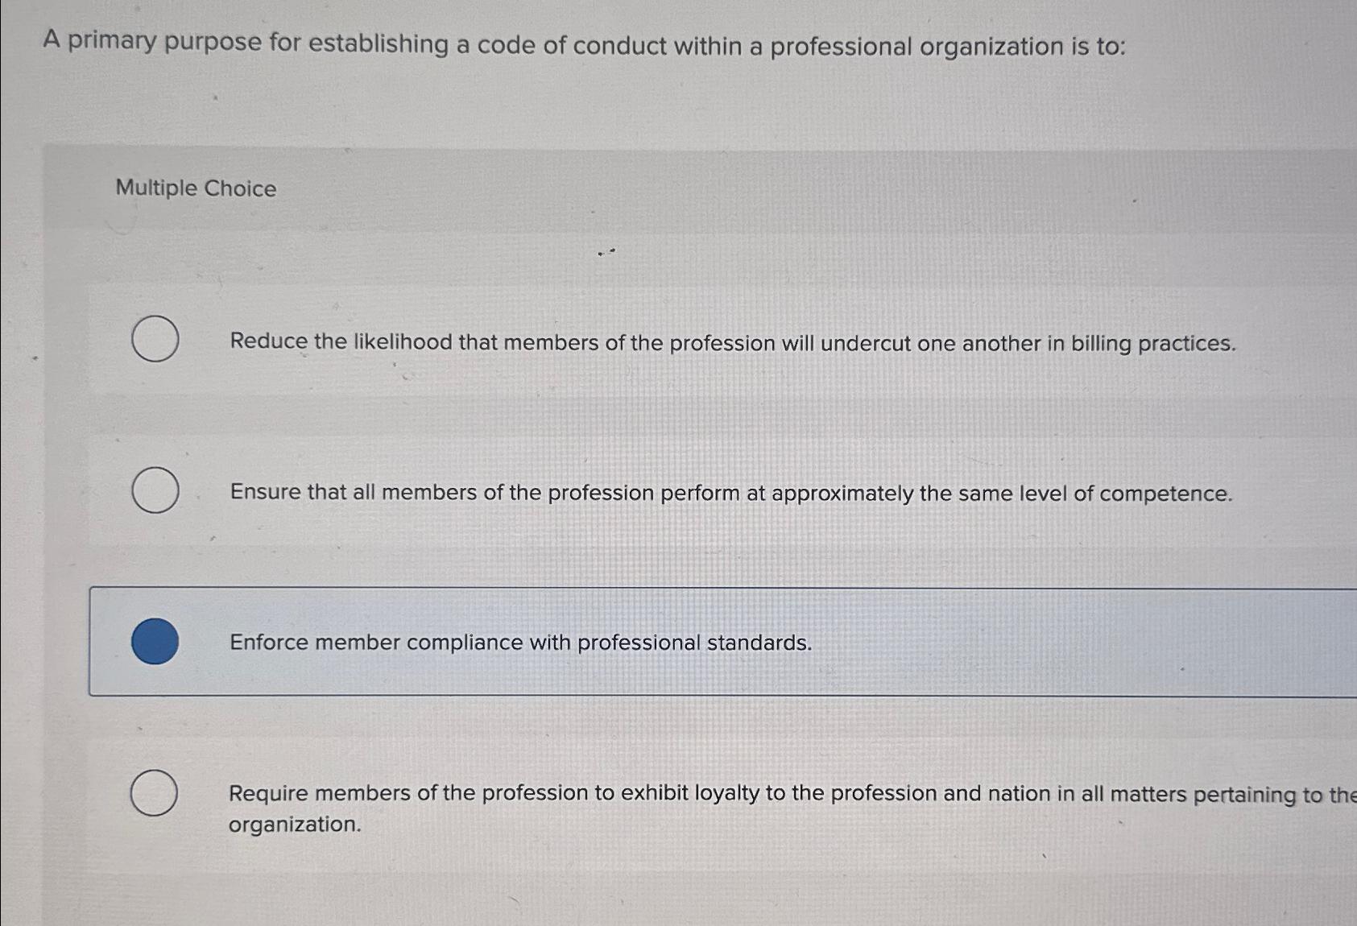Deselect the enforce compliance radio button

tap(155, 641)
